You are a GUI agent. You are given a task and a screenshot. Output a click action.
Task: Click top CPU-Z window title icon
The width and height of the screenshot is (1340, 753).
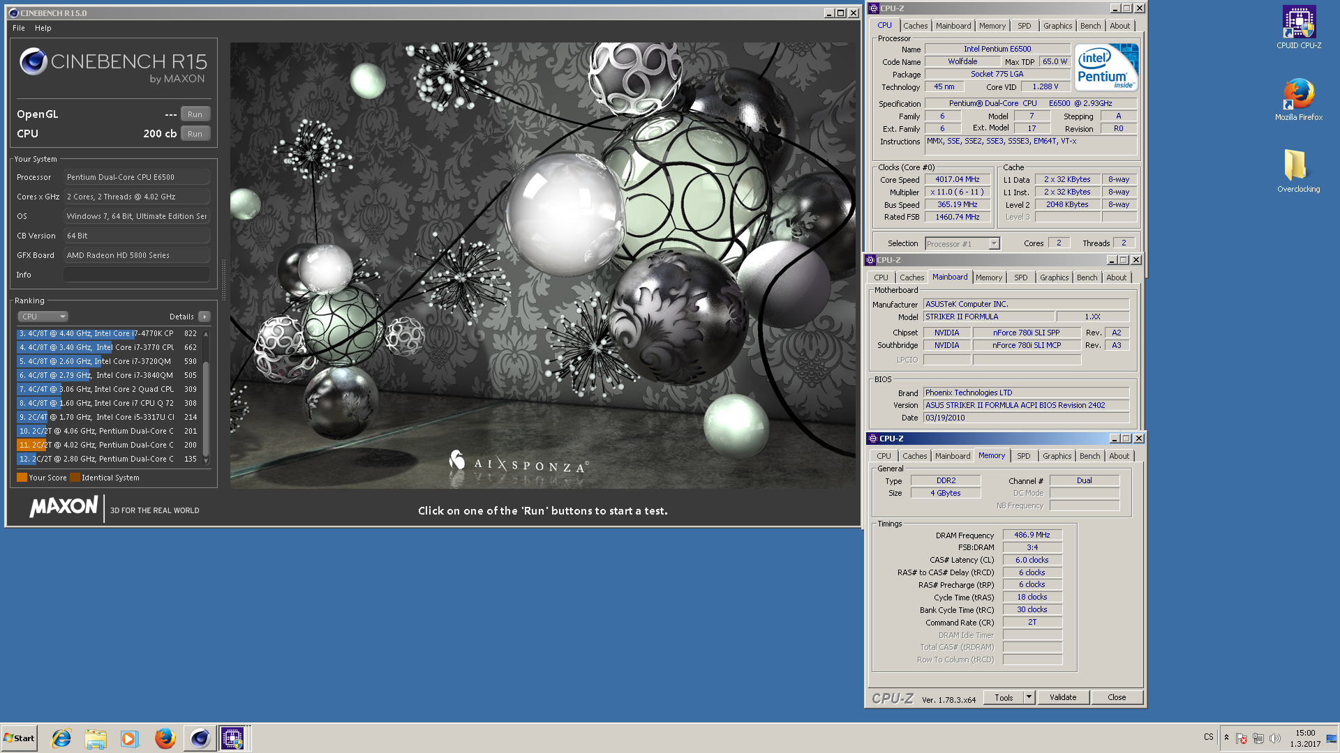pyautogui.click(x=874, y=8)
